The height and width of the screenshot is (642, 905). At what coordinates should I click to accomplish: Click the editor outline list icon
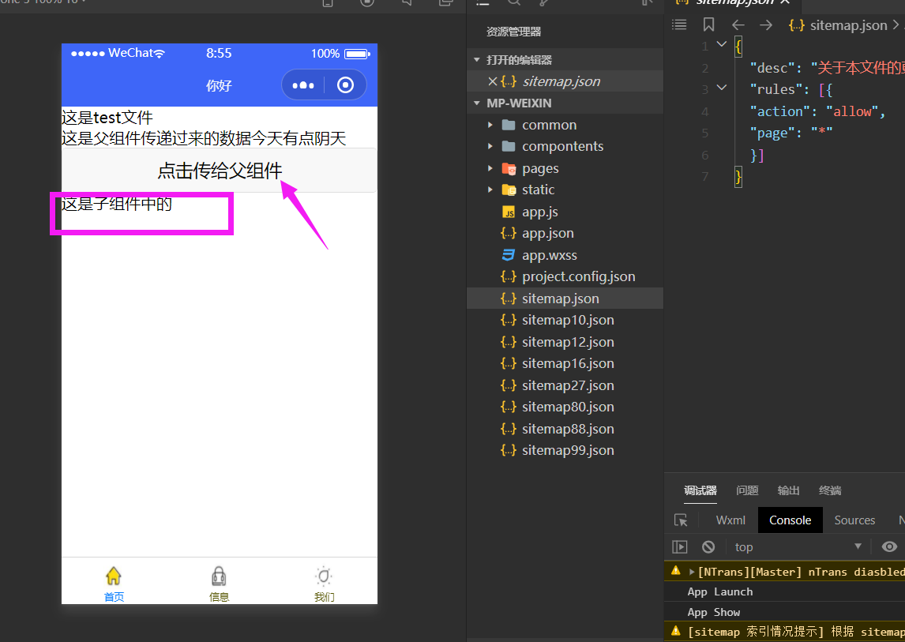pos(679,24)
